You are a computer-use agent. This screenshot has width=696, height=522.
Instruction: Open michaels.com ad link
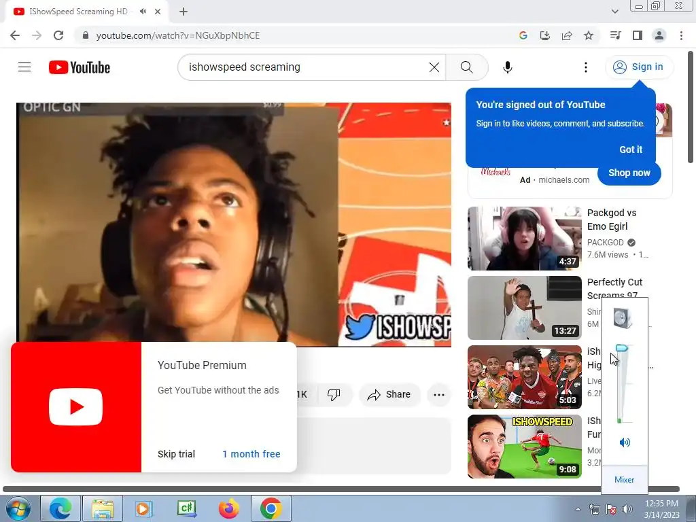tap(563, 179)
